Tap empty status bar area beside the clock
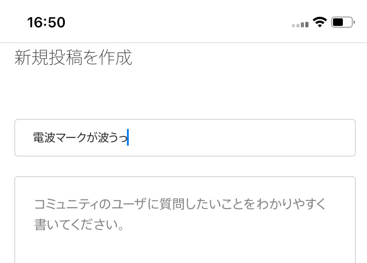Screen dimensions: 367x263 179,22
